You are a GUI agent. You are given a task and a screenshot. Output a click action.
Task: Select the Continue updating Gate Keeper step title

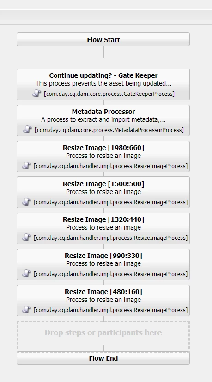click(103, 75)
